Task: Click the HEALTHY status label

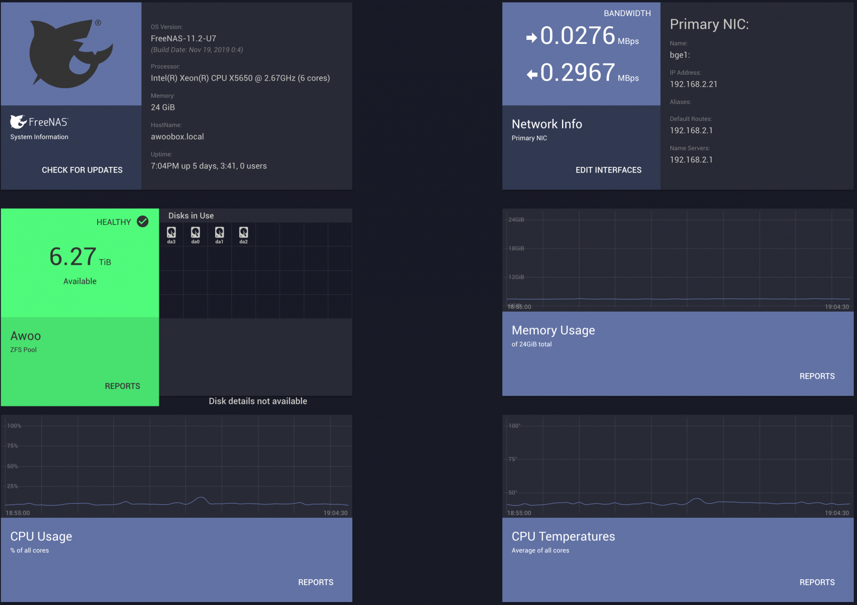Action: (x=114, y=222)
